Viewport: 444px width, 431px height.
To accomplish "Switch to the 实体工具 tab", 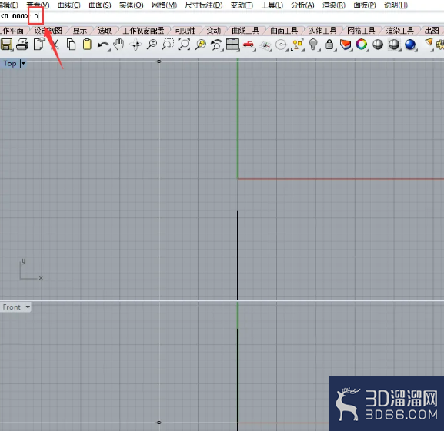I will point(322,31).
